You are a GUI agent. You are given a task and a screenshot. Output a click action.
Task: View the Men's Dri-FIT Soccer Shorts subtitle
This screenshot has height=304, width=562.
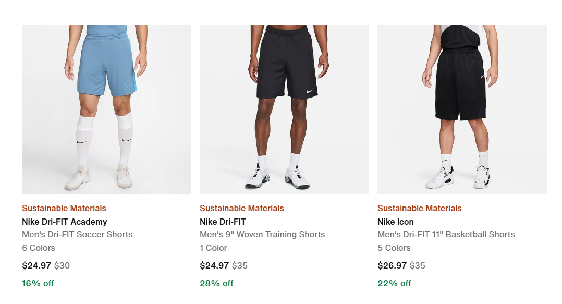click(77, 235)
